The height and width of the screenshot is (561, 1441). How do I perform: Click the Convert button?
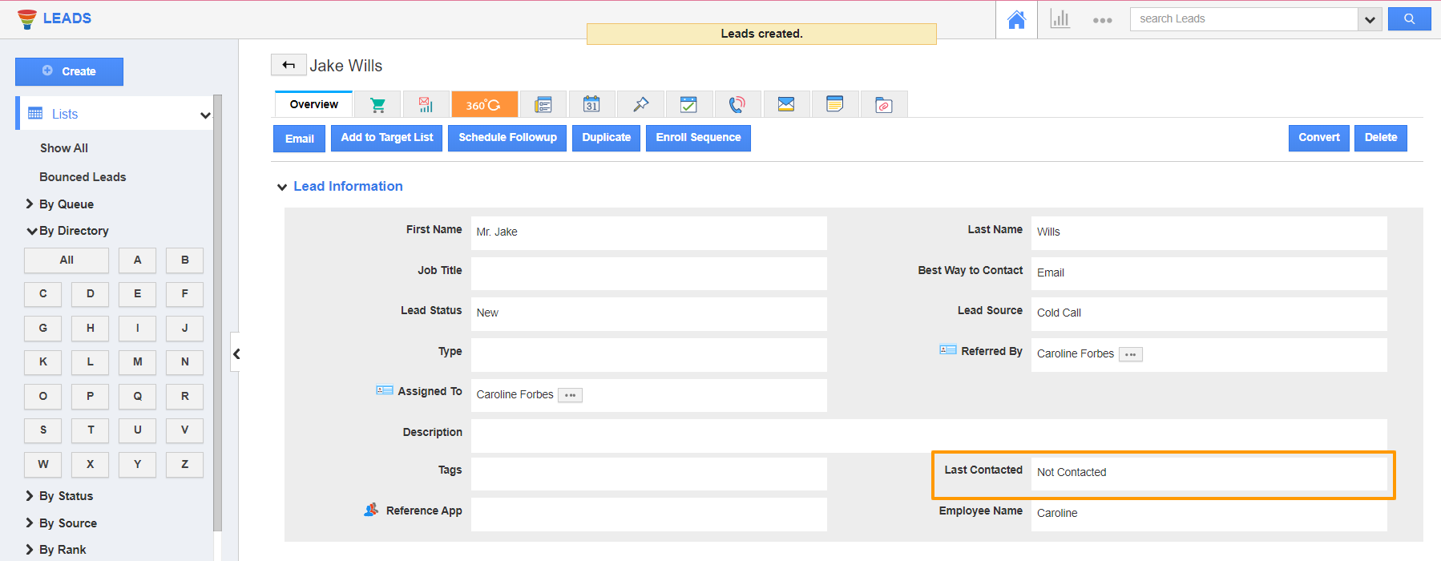1318,138
